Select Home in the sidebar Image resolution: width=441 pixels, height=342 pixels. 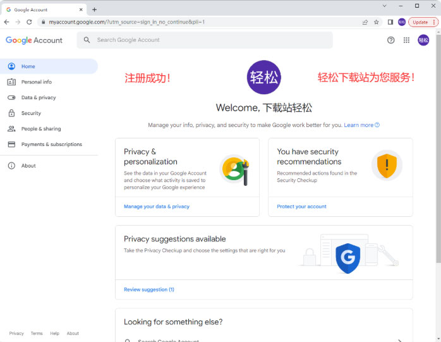(49, 66)
